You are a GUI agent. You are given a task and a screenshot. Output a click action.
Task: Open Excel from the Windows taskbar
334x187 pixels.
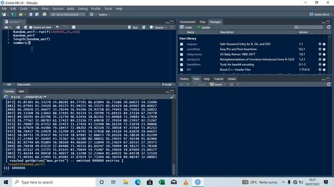[162, 182]
